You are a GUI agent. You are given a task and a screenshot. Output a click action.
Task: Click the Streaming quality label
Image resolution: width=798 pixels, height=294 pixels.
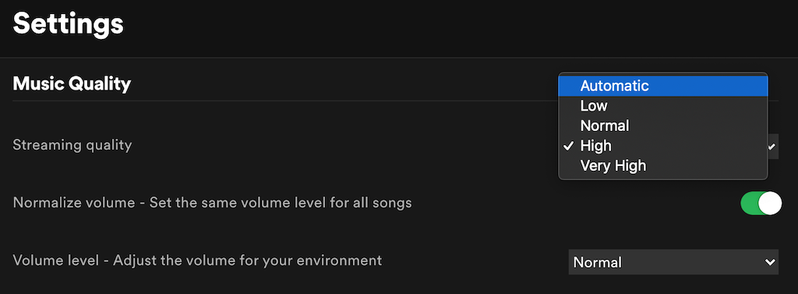(72, 145)
